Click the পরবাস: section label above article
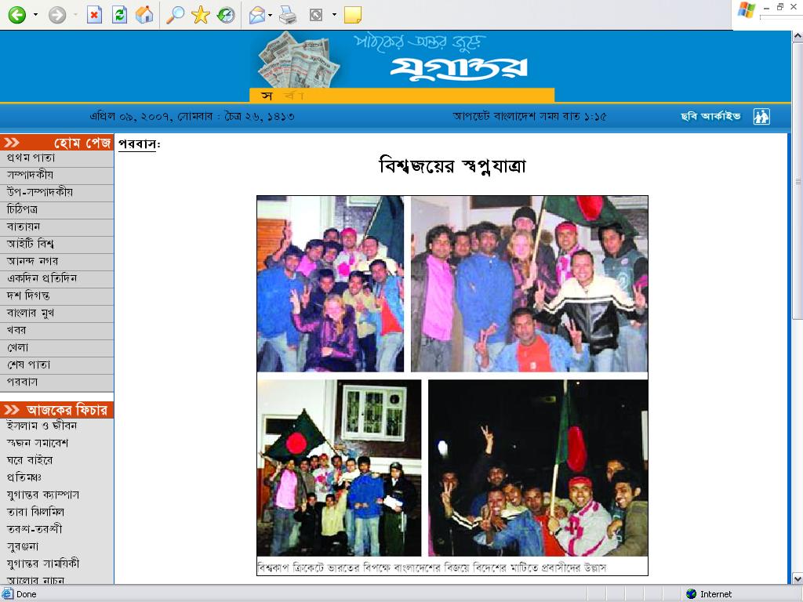This screenshot has width=803, height=602. 140,144
